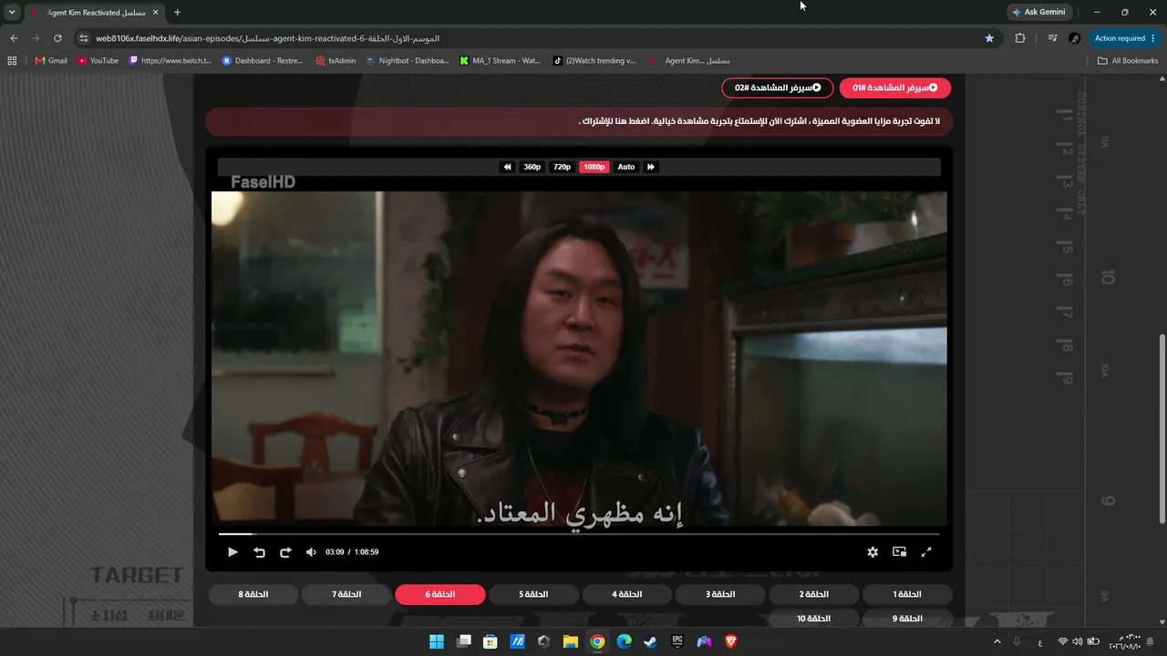Go to episode 8 (الحلقة 8)
Screen dimensions: 1167x656
[253, 594]
